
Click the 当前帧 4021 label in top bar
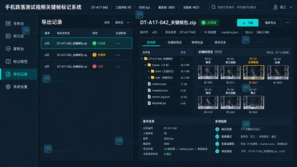(191, 7)
